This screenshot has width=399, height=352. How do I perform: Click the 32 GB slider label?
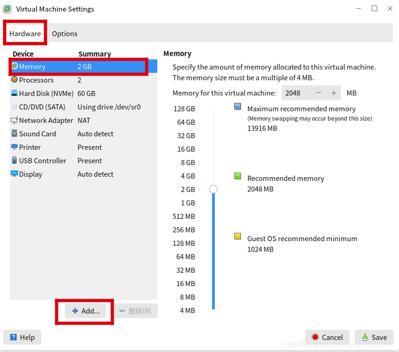click(186, 136)
